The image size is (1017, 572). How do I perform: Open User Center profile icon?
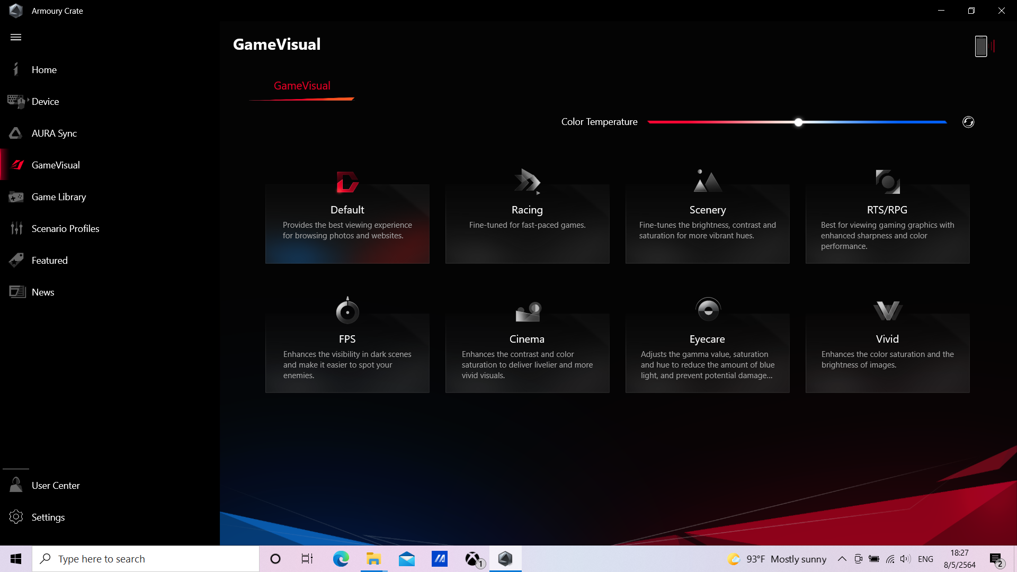pos(16,485)
